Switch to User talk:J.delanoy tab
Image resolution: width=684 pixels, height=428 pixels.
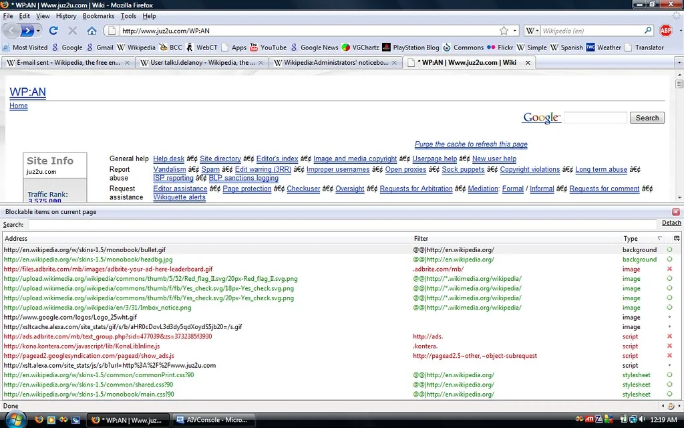[x=202, y=63]
